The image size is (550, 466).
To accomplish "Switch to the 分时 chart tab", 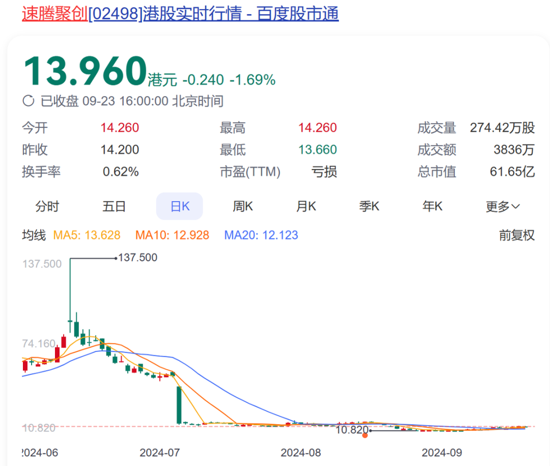I will (47, 206).
